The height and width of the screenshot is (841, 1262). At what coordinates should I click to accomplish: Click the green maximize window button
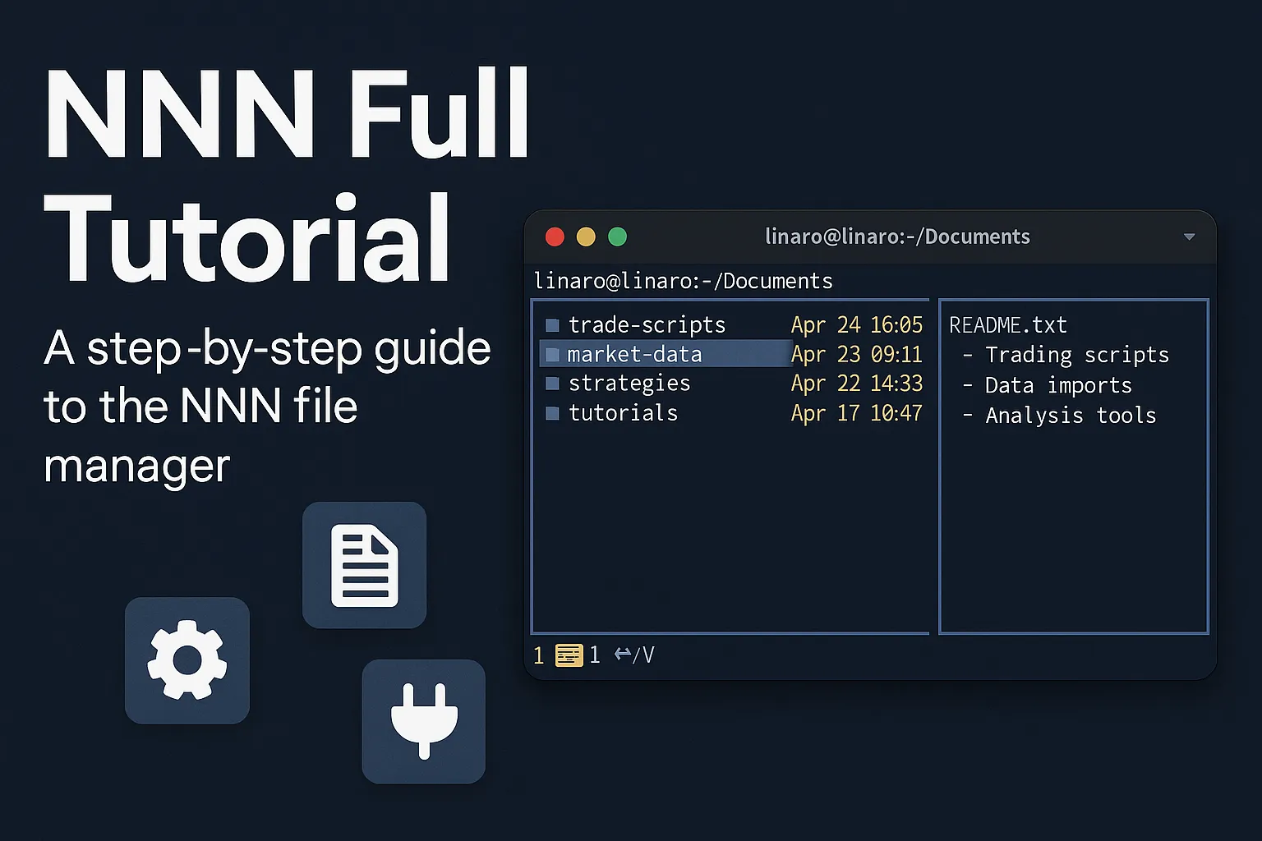pos(617,237)
